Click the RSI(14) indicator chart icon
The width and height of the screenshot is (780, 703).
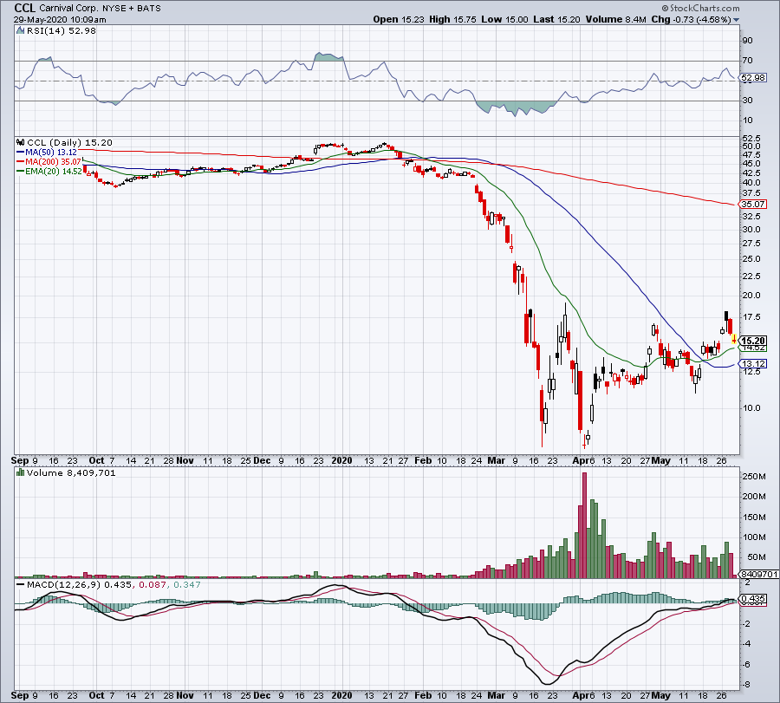pyautogui.click(x=21, y=31)
